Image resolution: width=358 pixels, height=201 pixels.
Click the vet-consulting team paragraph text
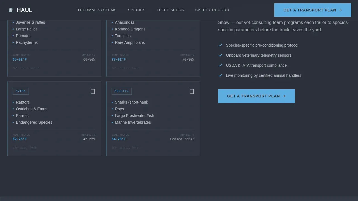tap(284, 26)
